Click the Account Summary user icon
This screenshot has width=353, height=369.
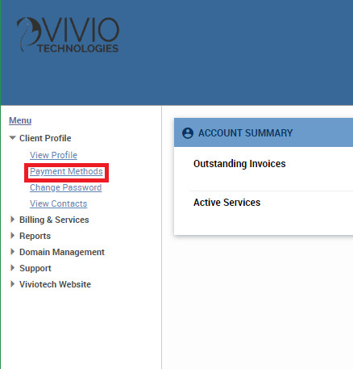pos(188,133)
